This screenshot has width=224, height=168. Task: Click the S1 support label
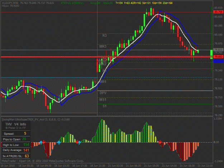pos(105,106)
